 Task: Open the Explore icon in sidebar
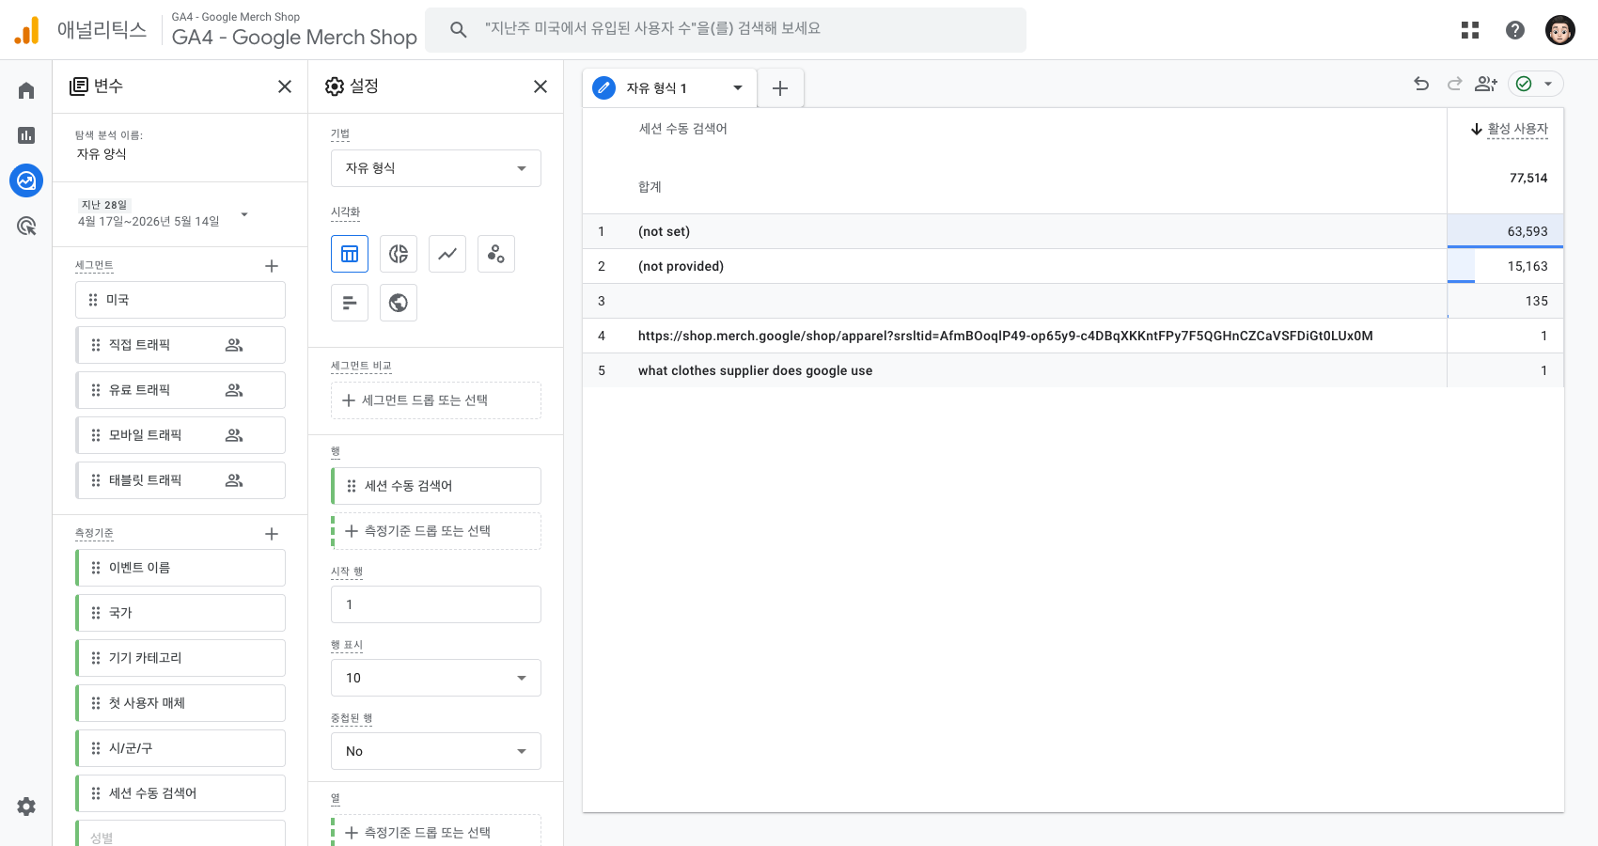[x=26, y=180]
